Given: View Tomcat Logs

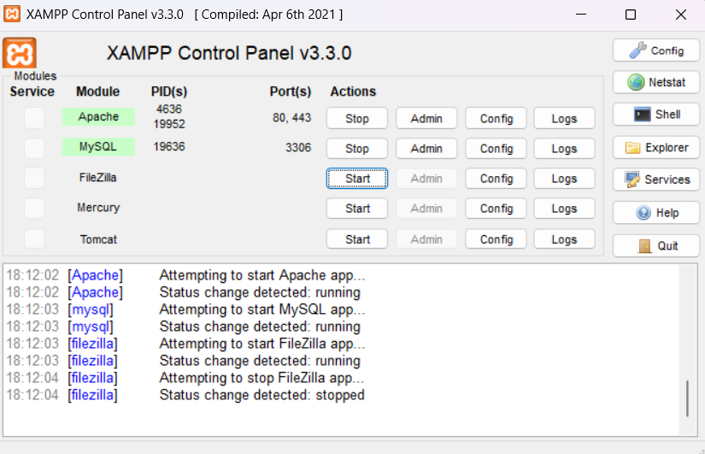Looking at the screenshot, I should pyautogui.click(x=564, y=239).
